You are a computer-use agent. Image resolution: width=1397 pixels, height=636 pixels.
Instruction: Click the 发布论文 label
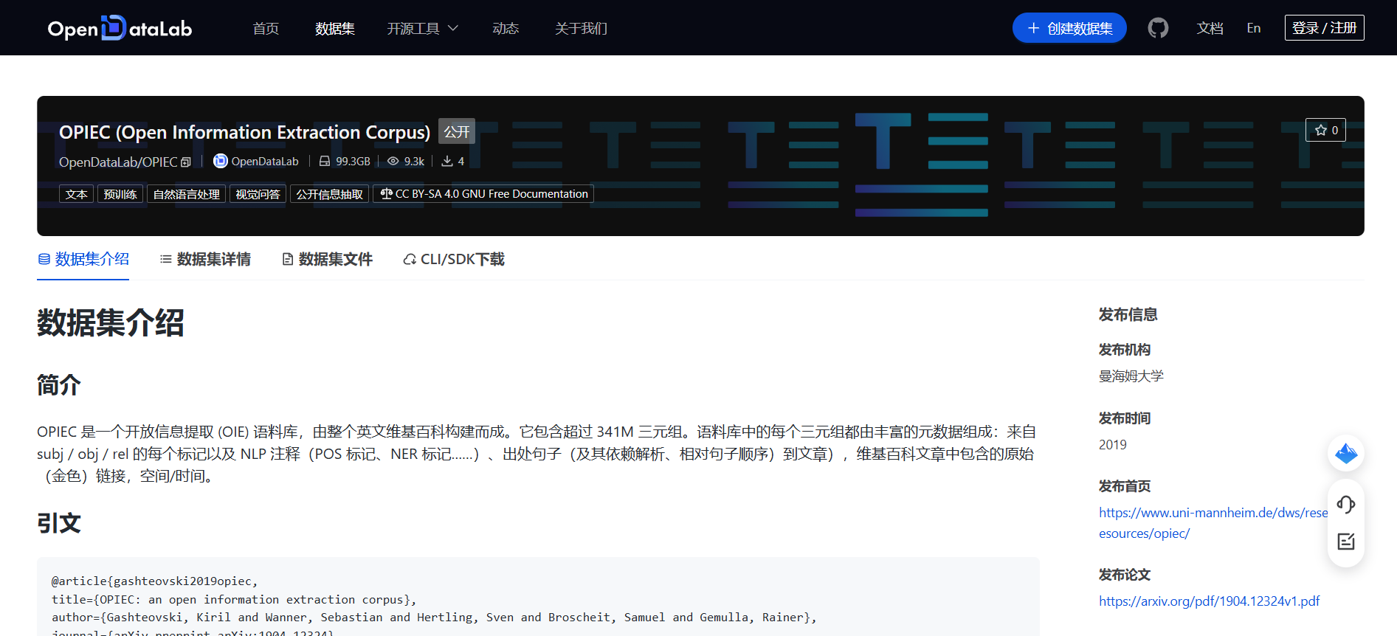(x=1124, y=574)
